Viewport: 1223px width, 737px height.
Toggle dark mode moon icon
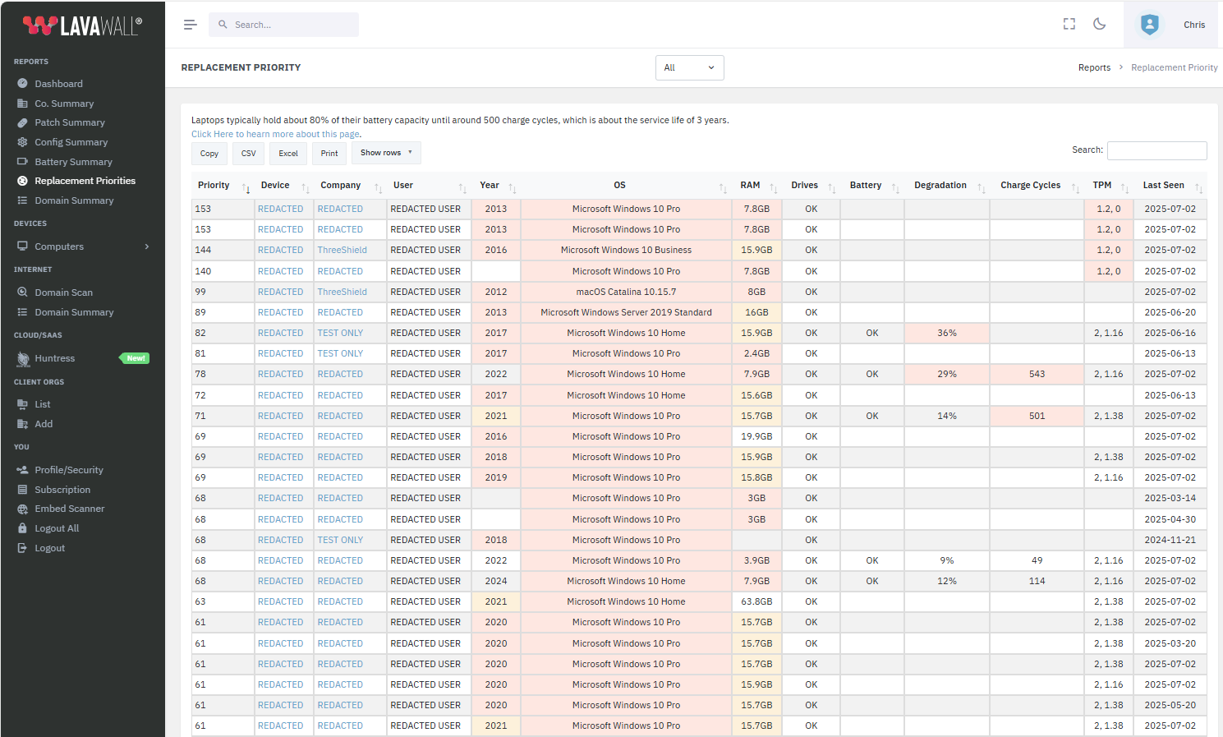pos(1099,25)
